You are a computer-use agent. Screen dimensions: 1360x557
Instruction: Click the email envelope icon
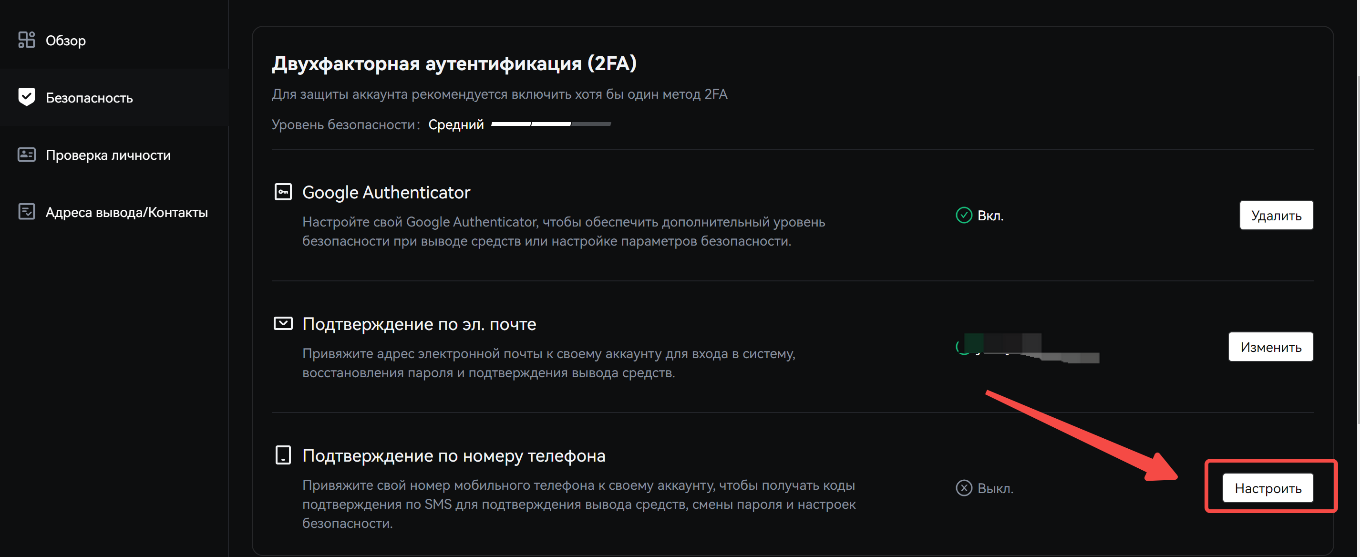click(x=283, y=323)
